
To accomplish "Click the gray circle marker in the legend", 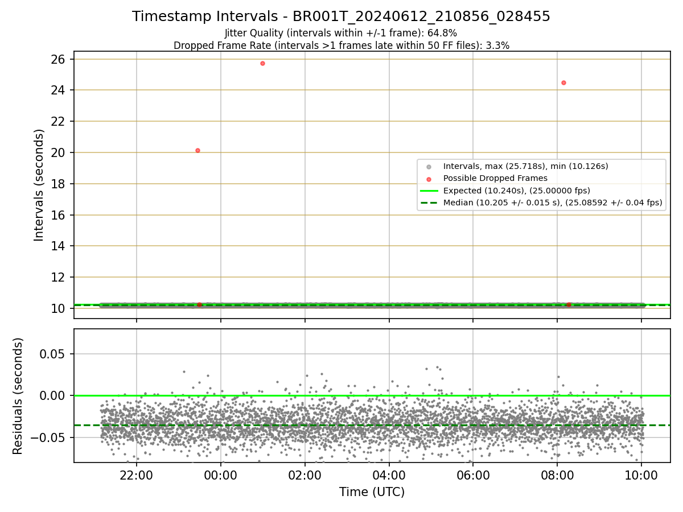I will tap(429, 167).
